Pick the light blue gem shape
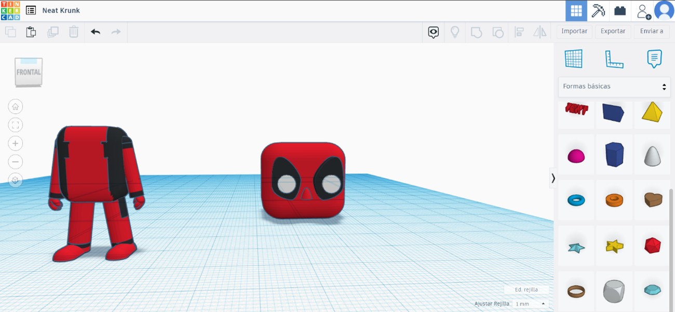This screenshot has height=312, width=675. click(652, 291)
